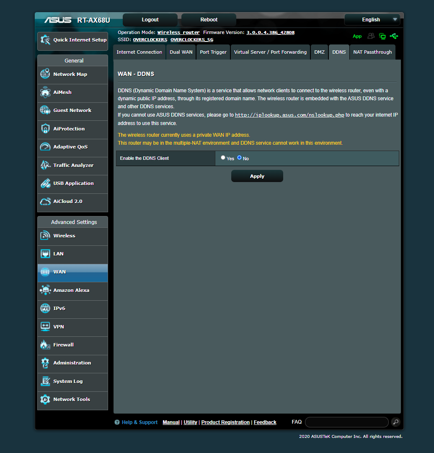This screenshot has height=453, width=434.
Task: Click the Apply button
Action: pyautogui.click(x=257, y=176)
